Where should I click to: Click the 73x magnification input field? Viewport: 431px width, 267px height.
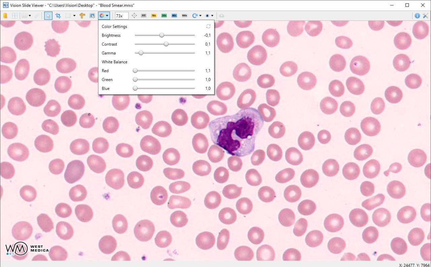point(122,15)
